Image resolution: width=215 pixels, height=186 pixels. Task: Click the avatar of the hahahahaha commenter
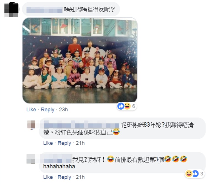(x=31, y=159)
